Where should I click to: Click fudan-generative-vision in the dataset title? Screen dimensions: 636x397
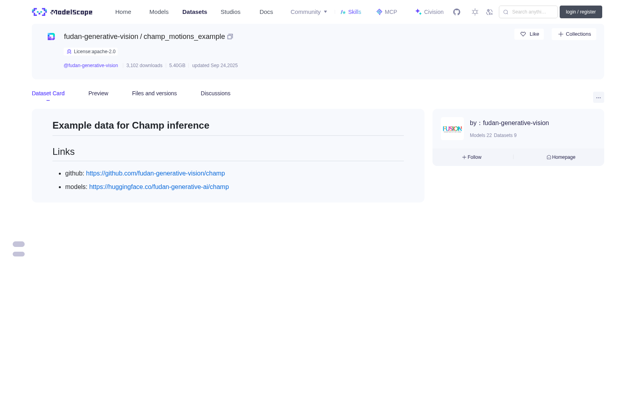tap(101, 37)
